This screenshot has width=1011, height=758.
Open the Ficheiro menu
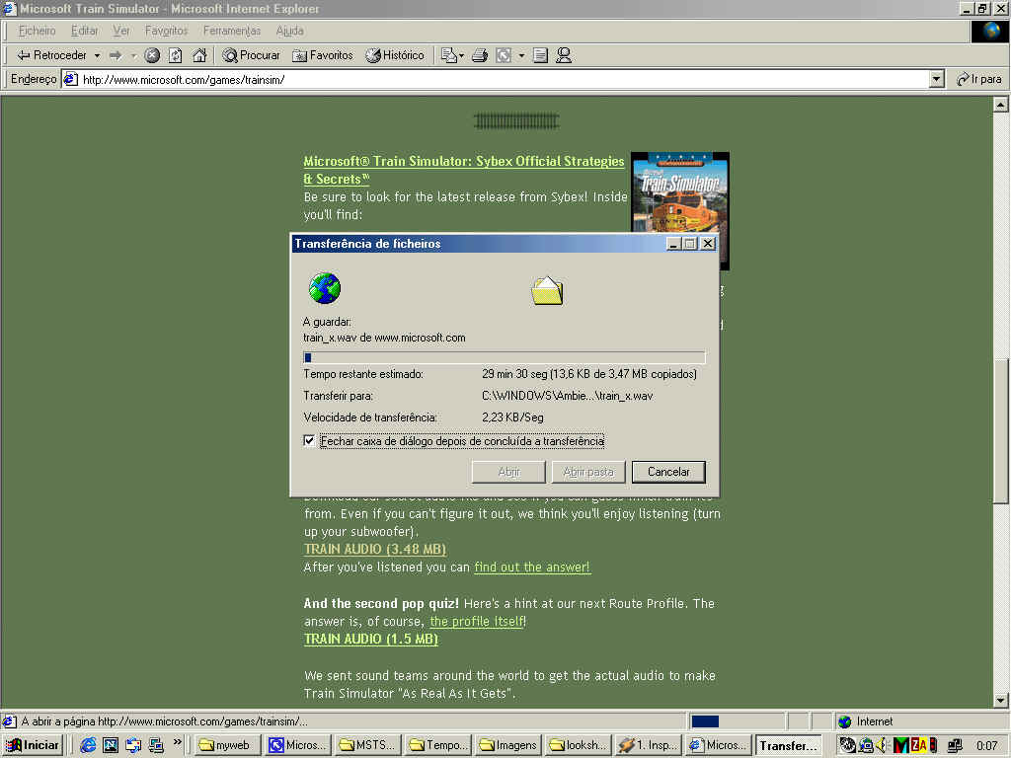[37, 31]
